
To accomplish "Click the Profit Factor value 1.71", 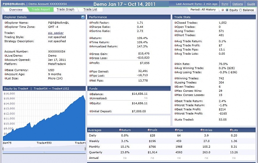I will 140,23.
